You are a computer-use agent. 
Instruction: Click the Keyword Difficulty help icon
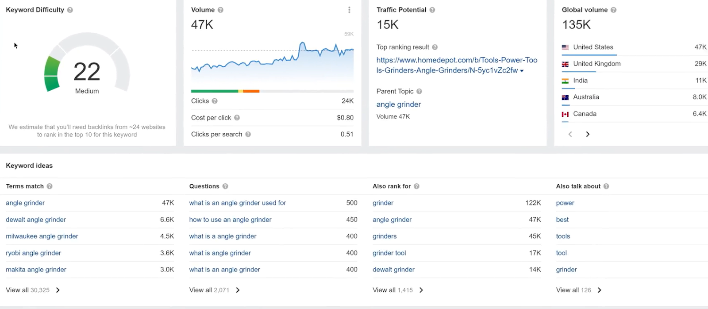click(70, 10)
